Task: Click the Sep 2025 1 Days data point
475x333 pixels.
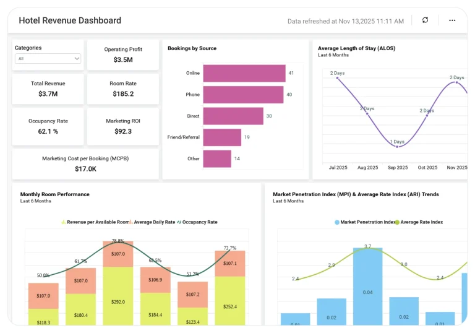Action: click(397, 147)
